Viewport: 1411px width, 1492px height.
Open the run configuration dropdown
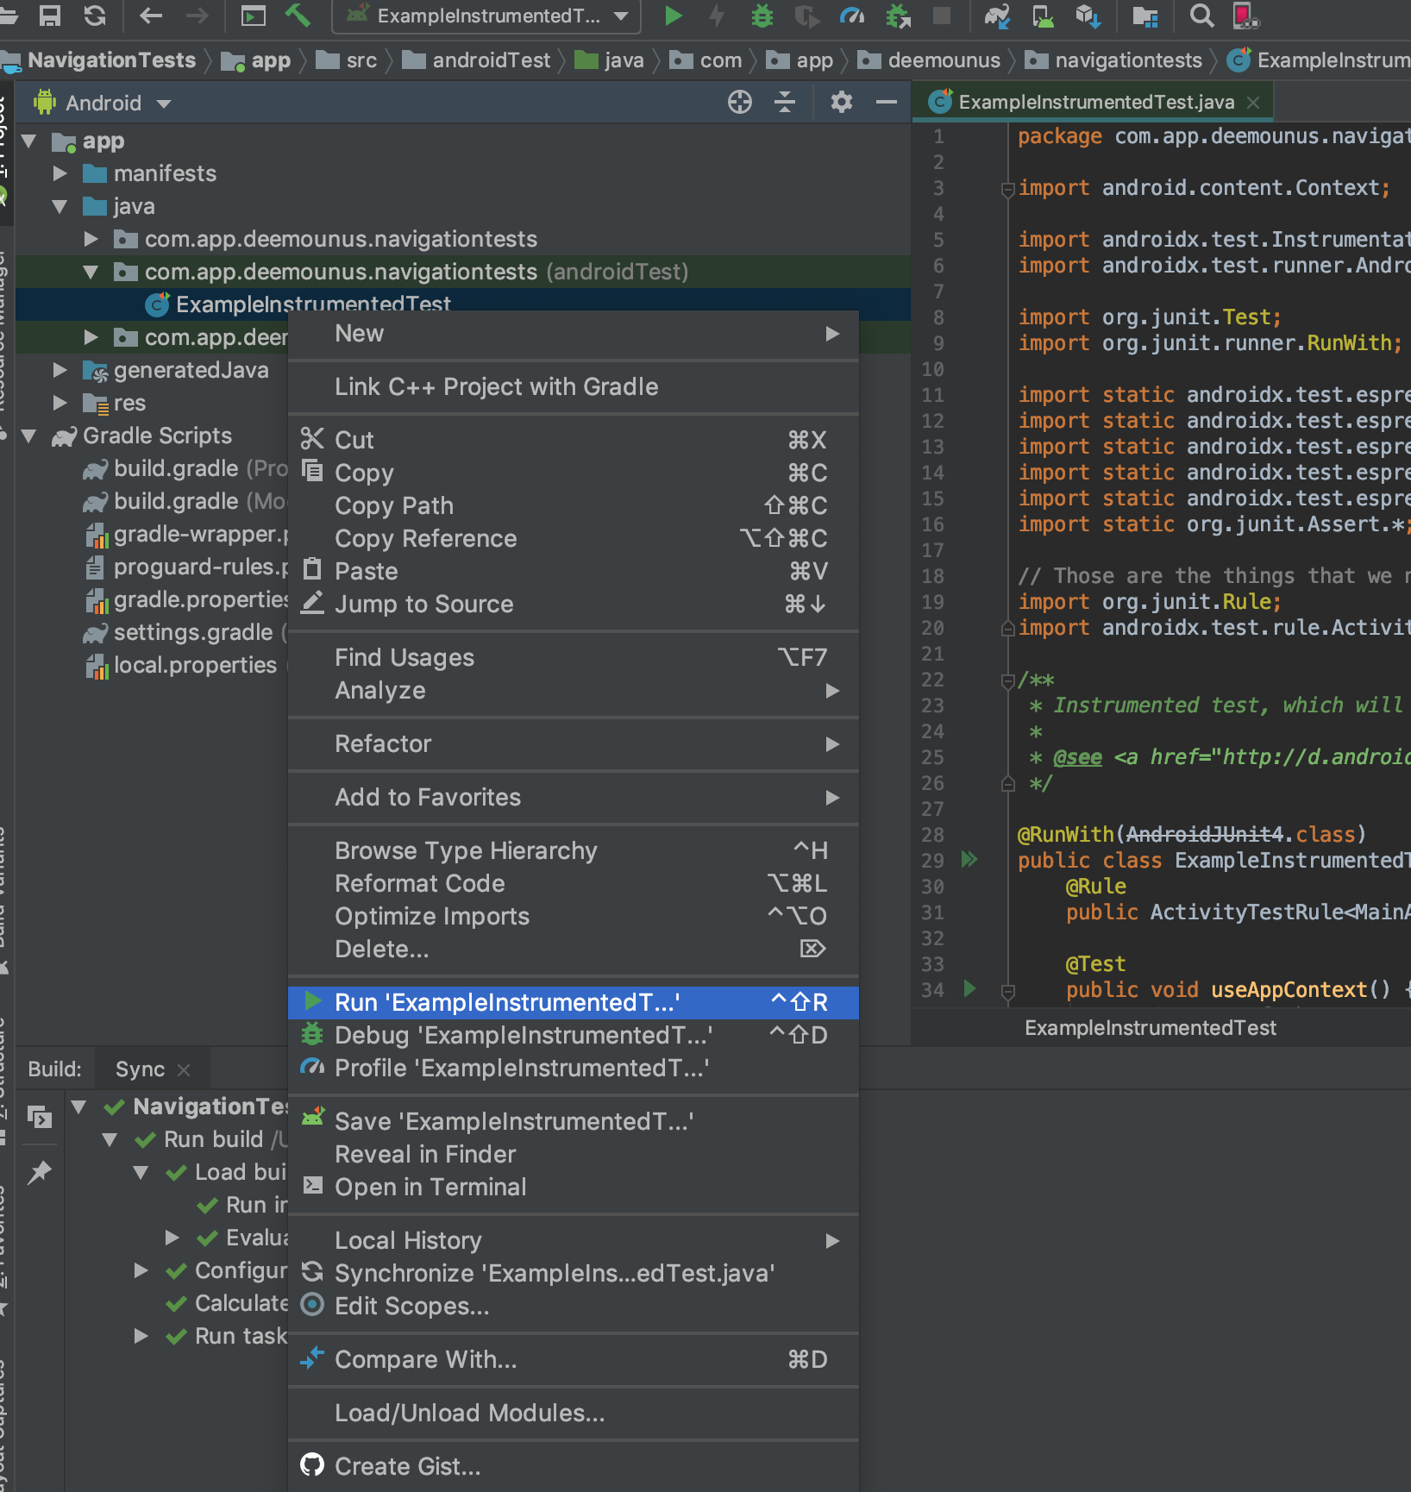click(486, 16)
